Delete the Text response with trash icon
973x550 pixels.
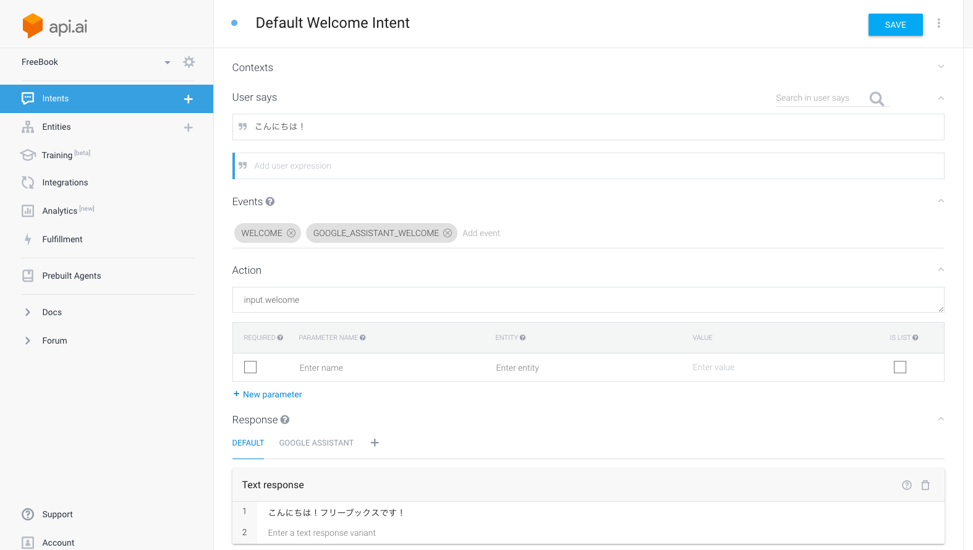pos(925,485)
